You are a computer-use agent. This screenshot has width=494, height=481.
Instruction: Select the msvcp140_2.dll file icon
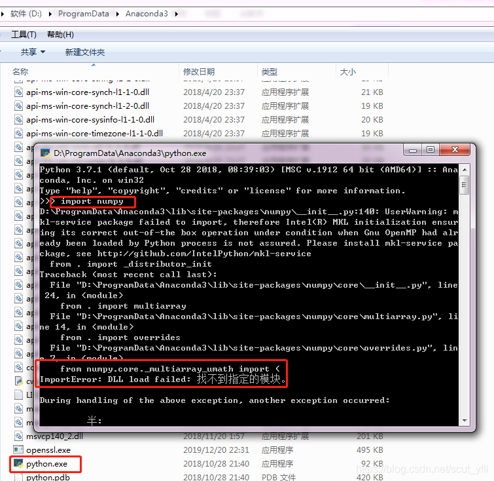[x=18, y=436]
